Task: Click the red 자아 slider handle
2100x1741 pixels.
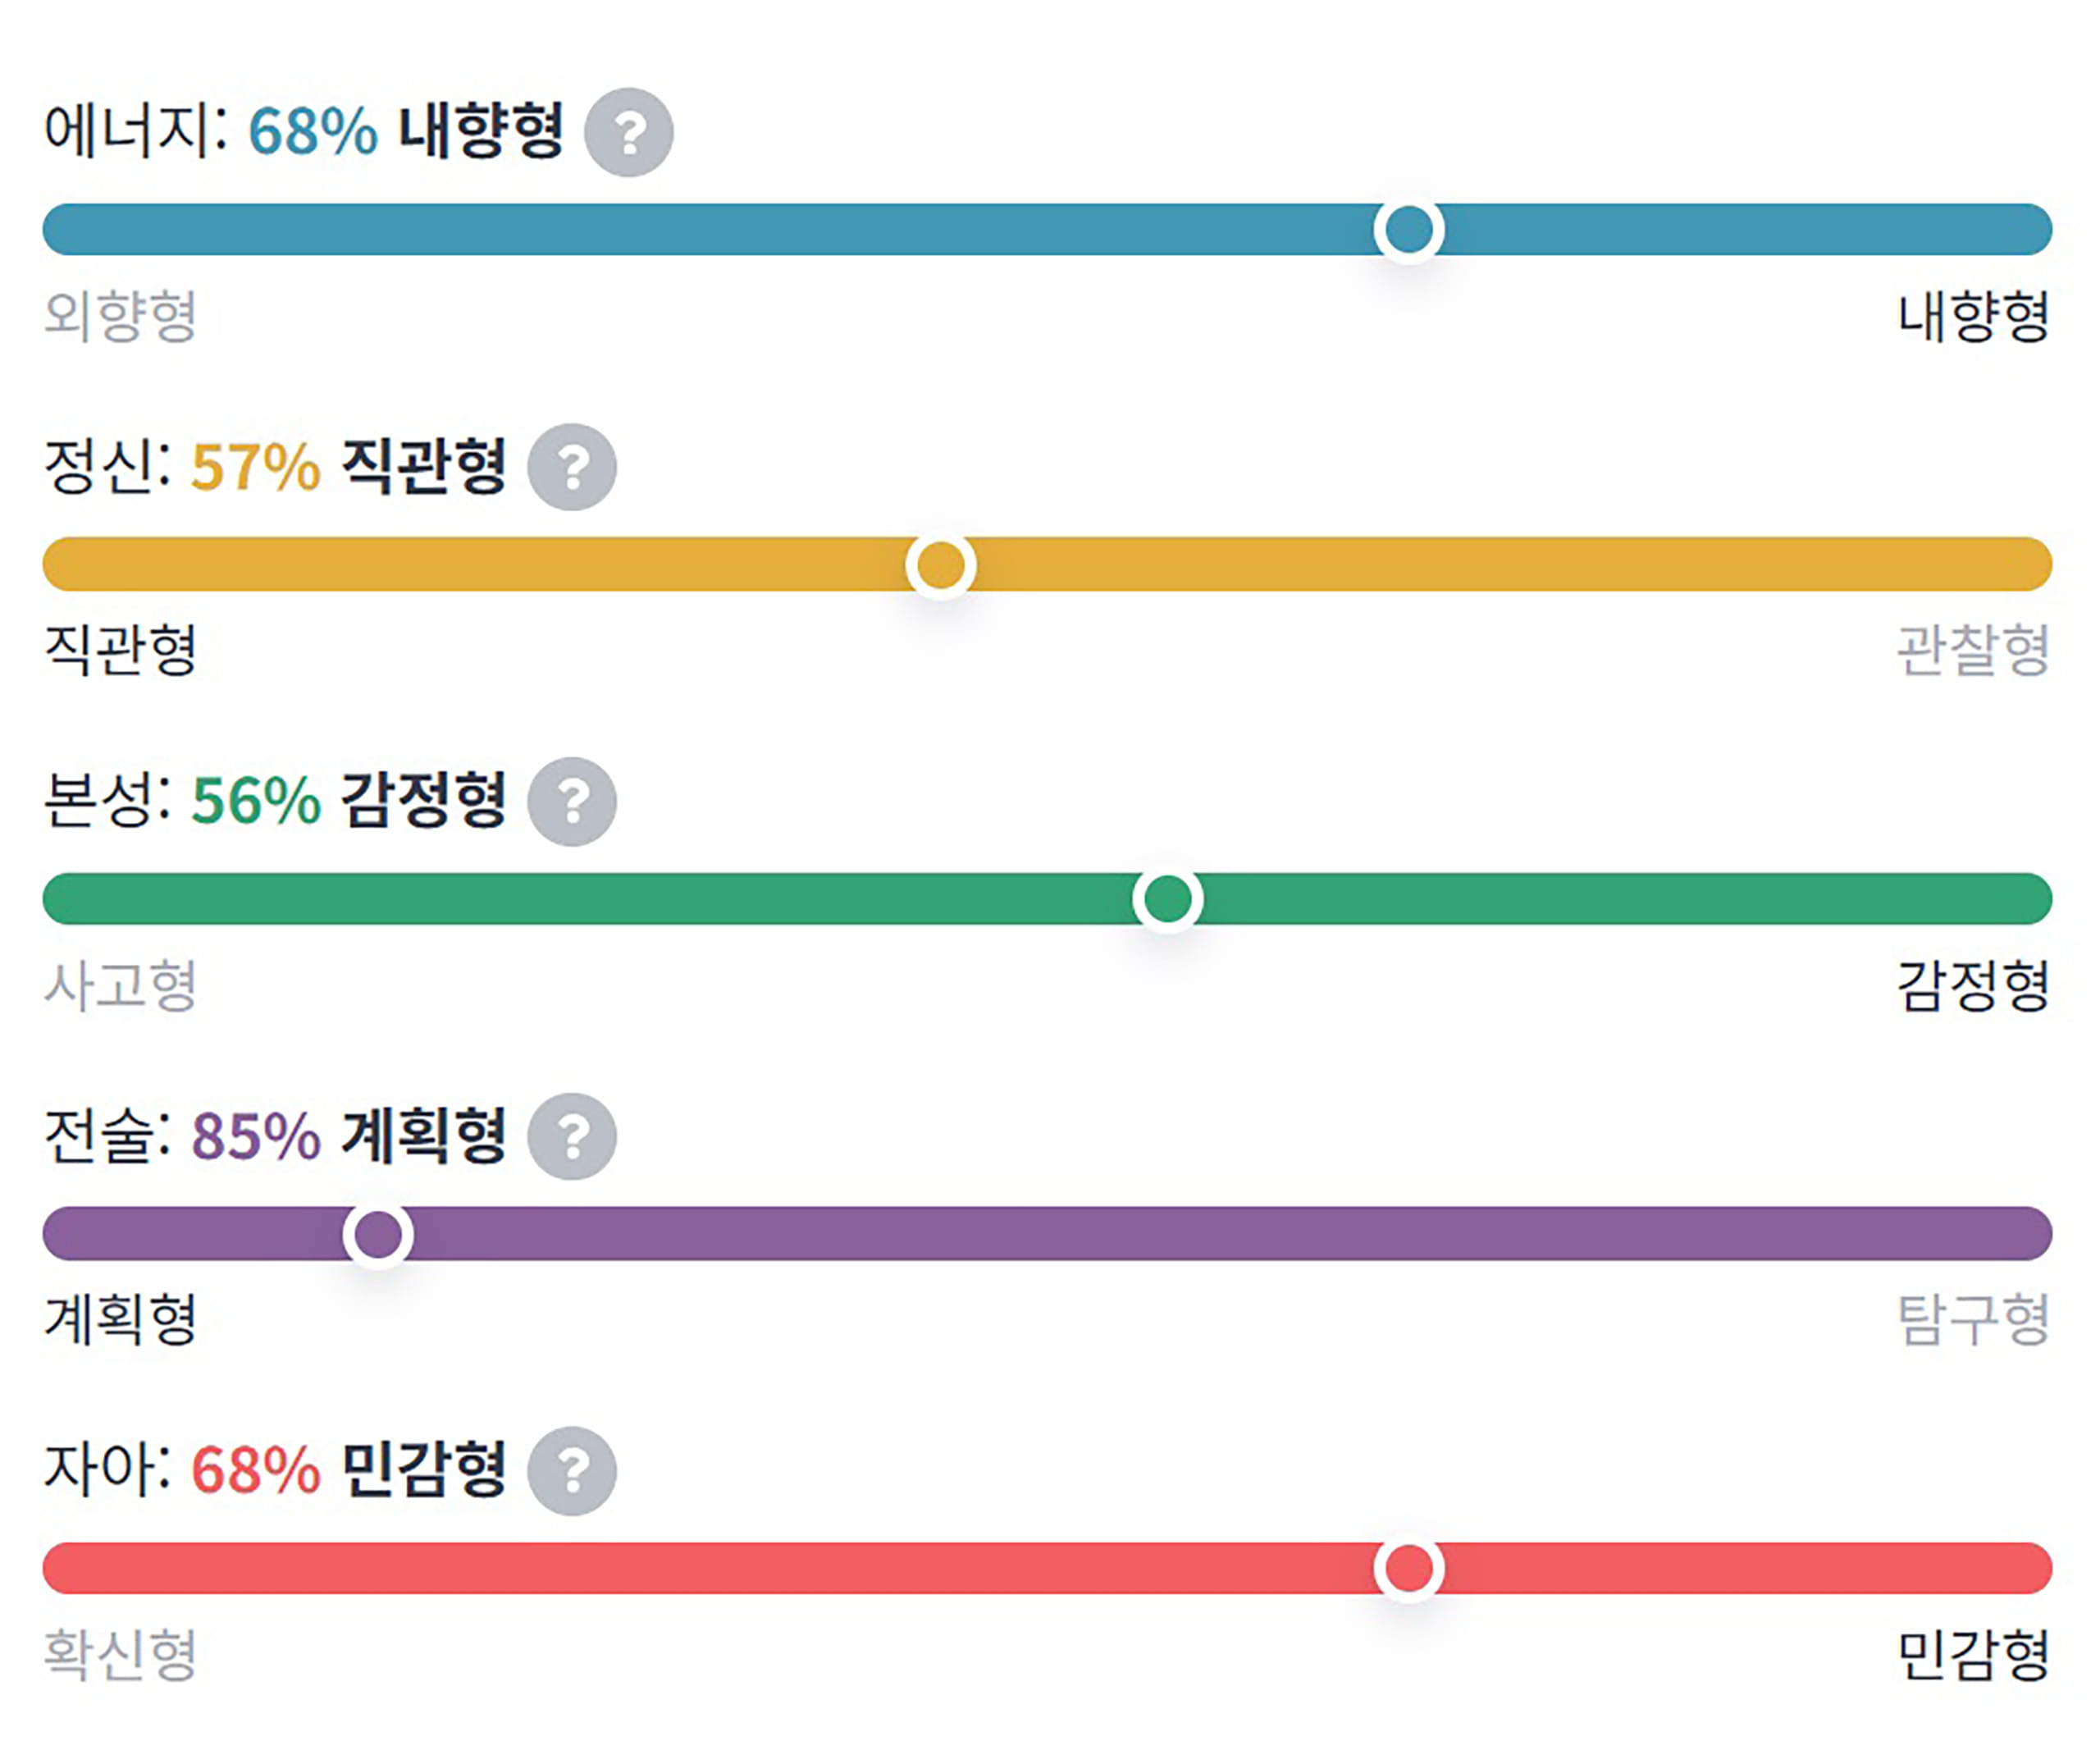Action: click(x=1408, y=1567)
